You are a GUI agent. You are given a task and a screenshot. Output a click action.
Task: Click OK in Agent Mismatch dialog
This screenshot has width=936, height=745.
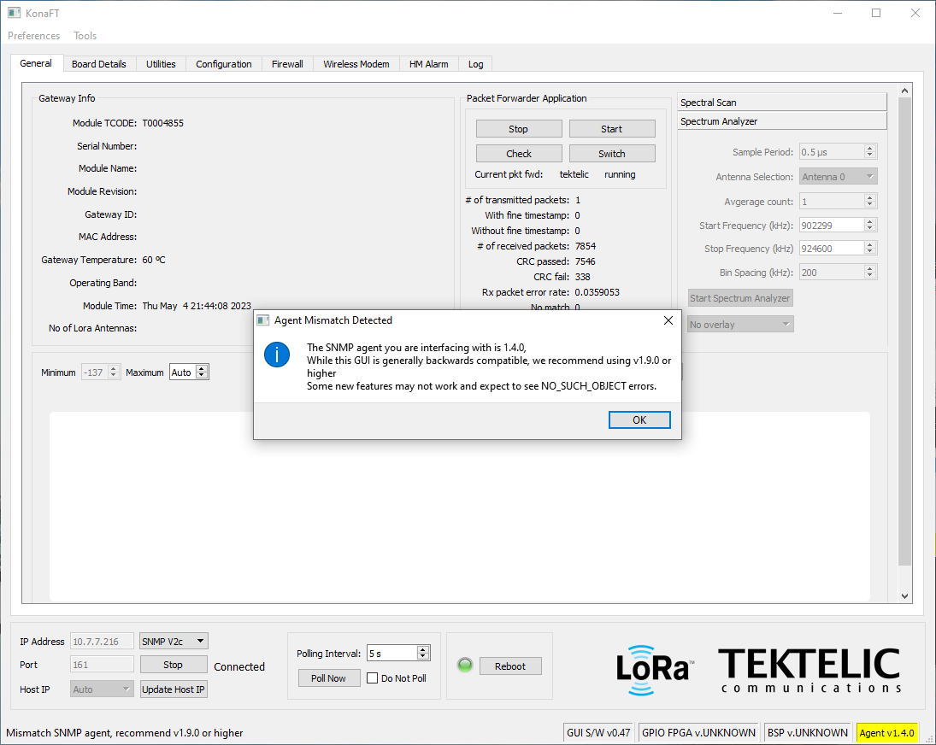coord(639,420)
